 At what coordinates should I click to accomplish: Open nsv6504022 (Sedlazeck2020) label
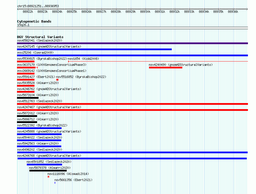40,137
